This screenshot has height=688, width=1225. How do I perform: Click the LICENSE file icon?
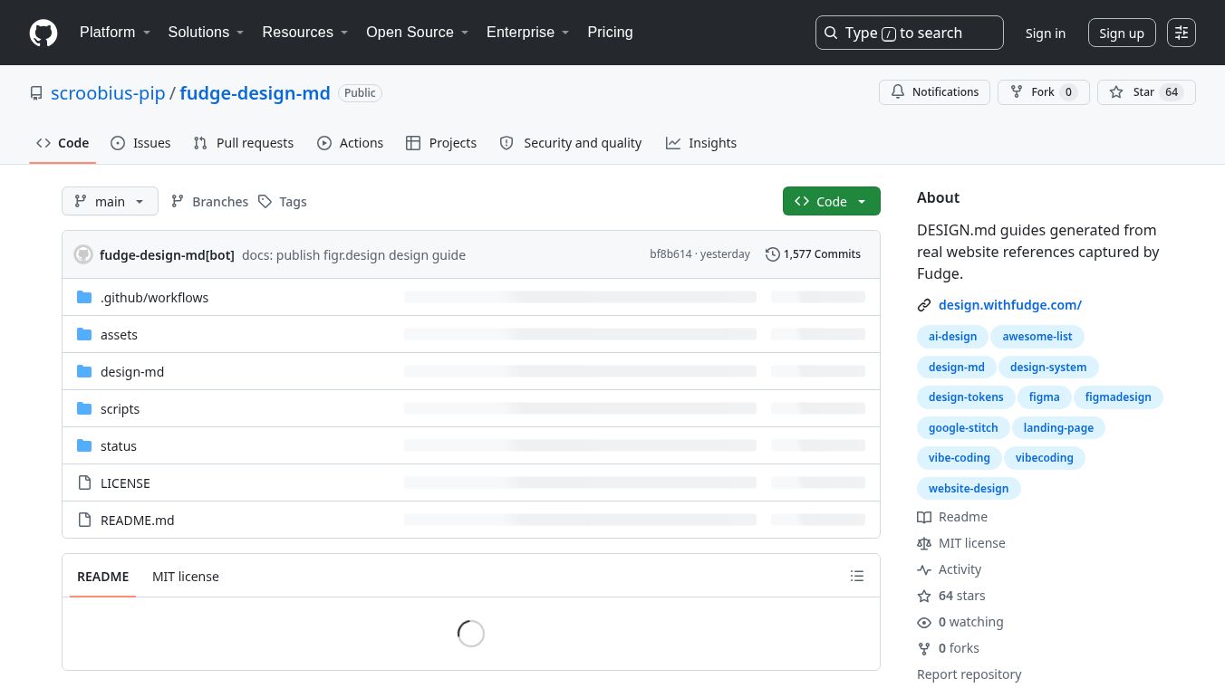(85, 483)
